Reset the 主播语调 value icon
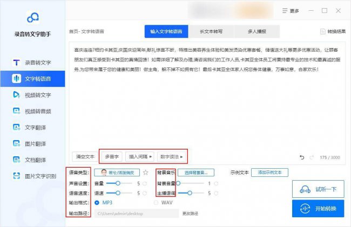351x227 pixels. [x=216, y=193]
